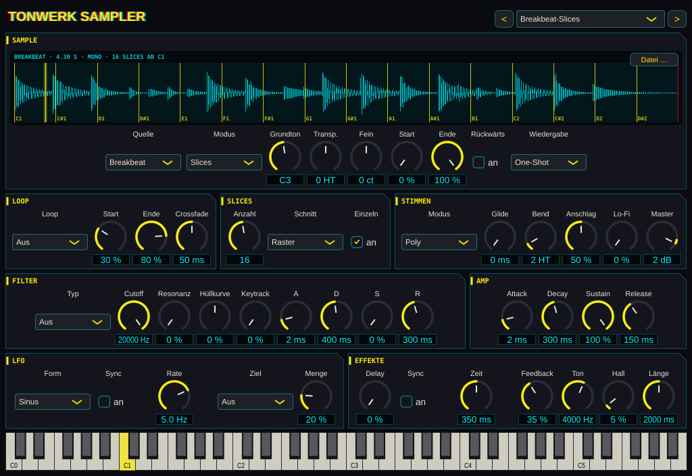Click the Amp Attack knob
Screen dimensions: 692x476
(517, 316)
